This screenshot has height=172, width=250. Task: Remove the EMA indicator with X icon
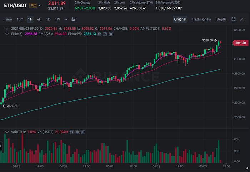pyautogui.click(x=111, y=34)
